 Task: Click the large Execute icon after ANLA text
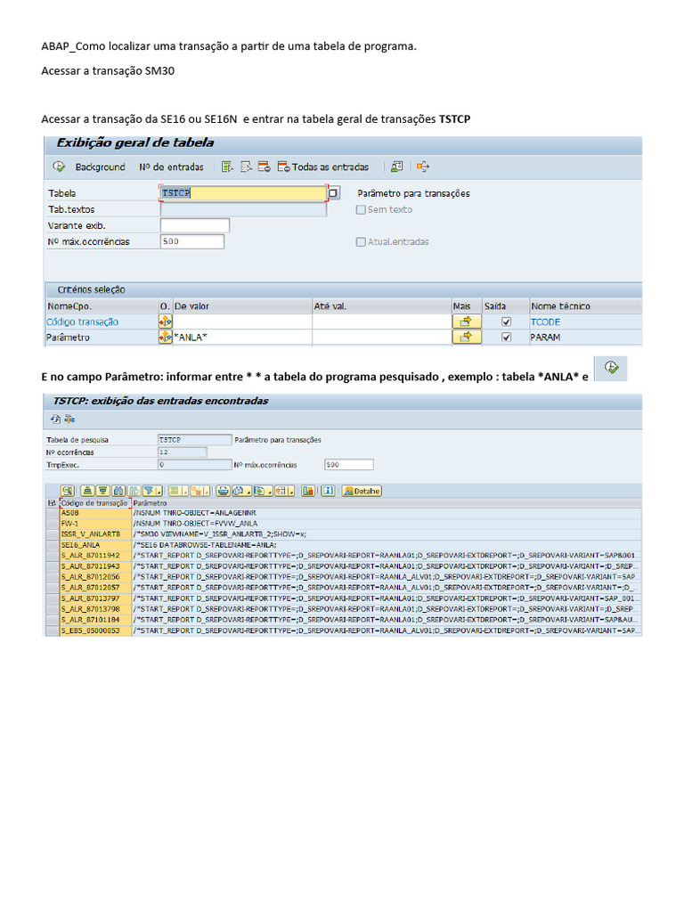pos(611,368)
